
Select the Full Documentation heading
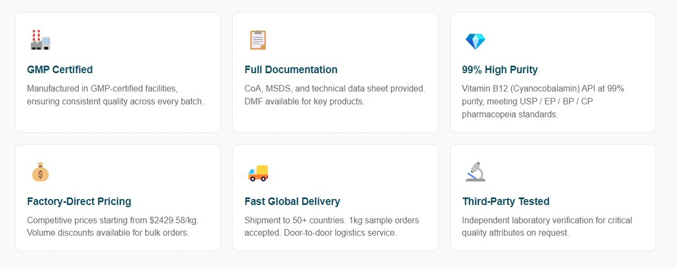point(291,69)
